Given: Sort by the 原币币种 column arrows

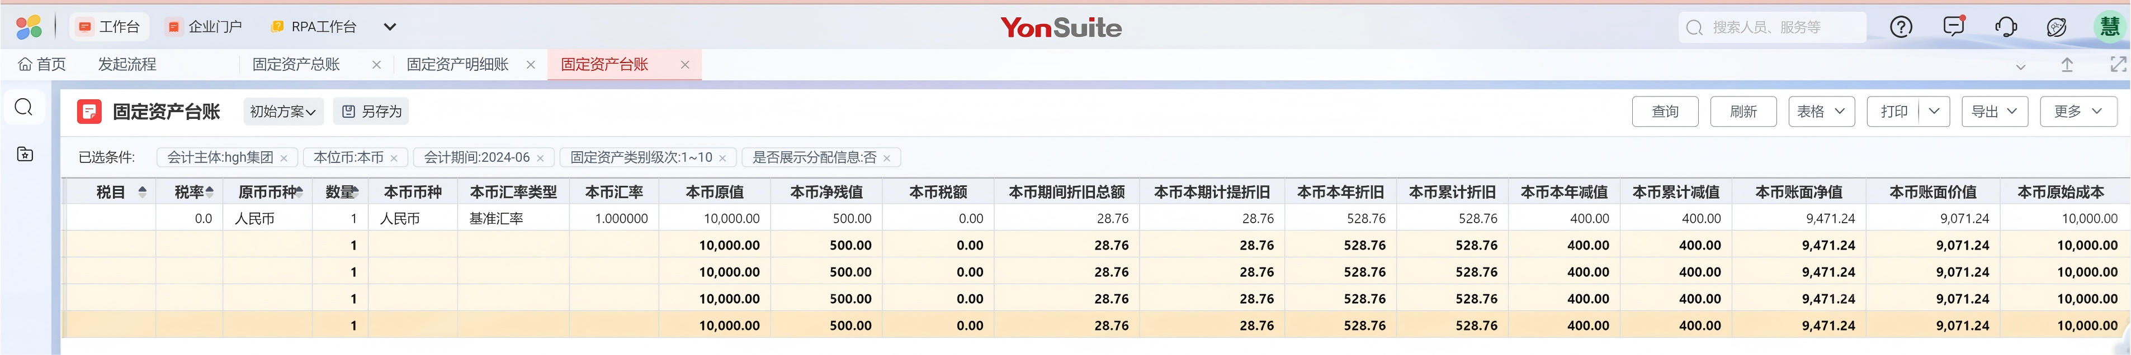Looking at the screenshot, I should (x=299, y=191).
